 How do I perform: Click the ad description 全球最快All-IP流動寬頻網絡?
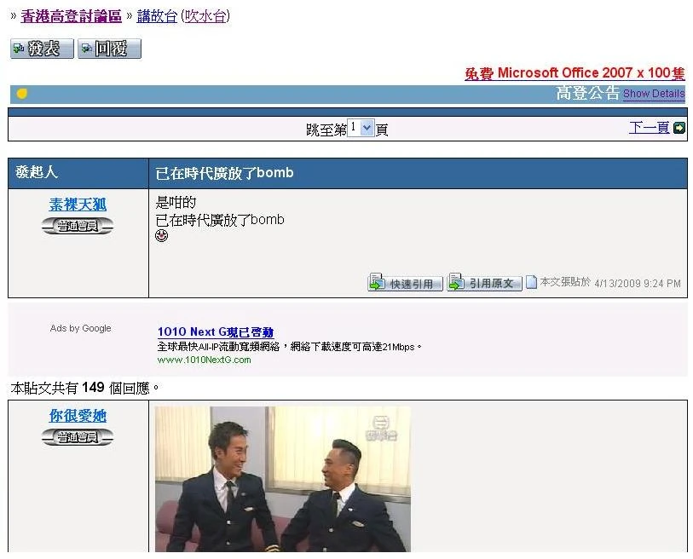click(290, 347)
